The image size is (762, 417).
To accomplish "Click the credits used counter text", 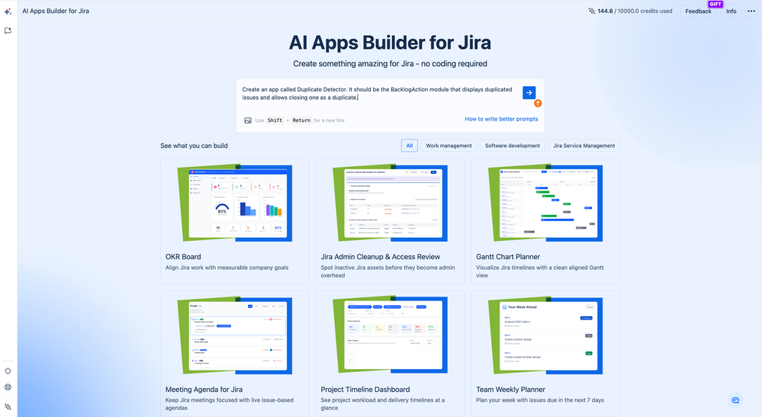I will pyautogui.click(x=635, y=11).
